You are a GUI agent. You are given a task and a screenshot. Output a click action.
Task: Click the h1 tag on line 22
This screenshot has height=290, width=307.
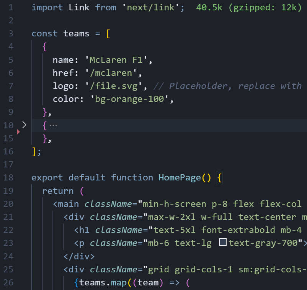84,229
